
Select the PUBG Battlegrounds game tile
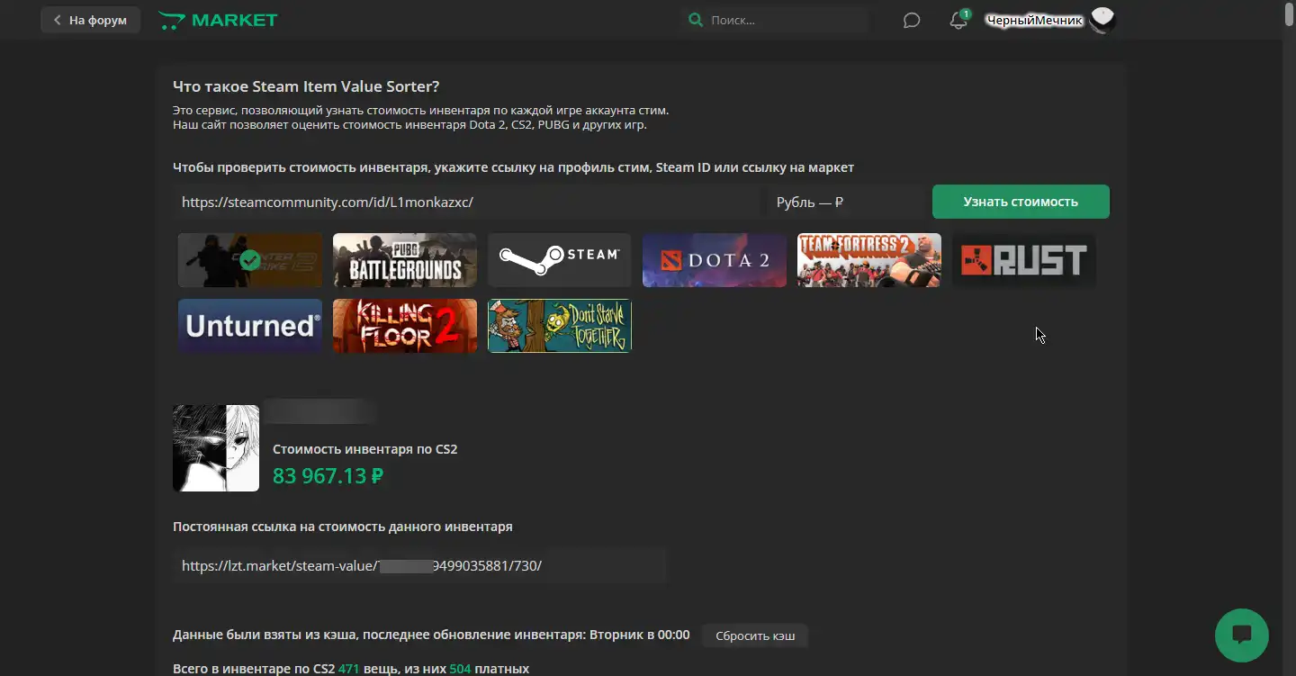[405, 260]
